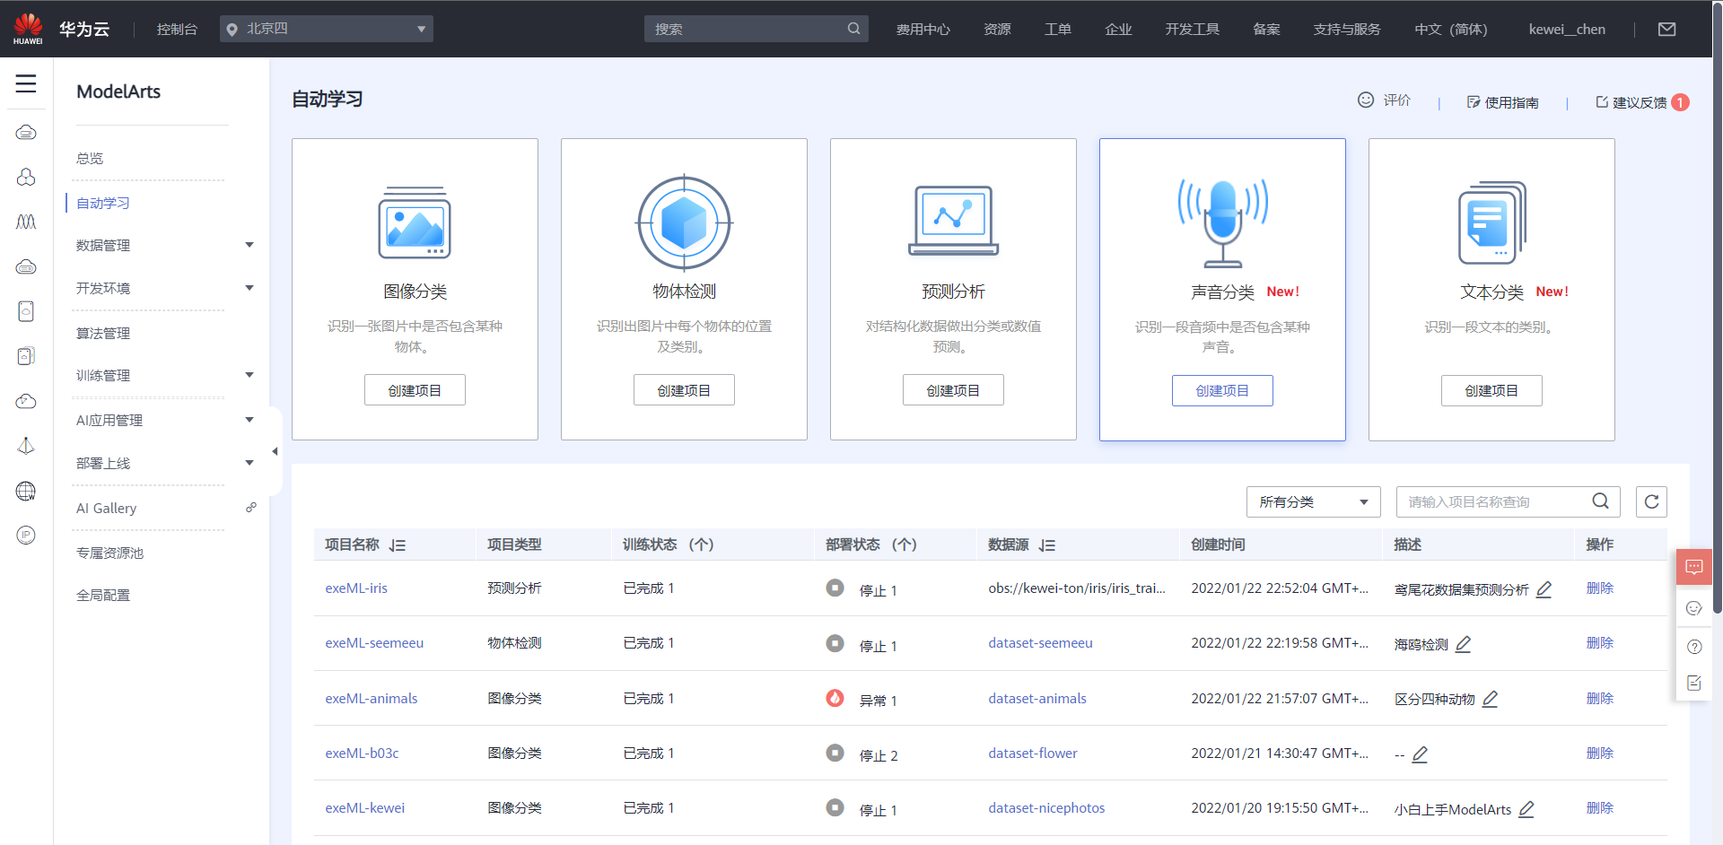
Task: Open the 控制台 console link
Action: [177, 29]
